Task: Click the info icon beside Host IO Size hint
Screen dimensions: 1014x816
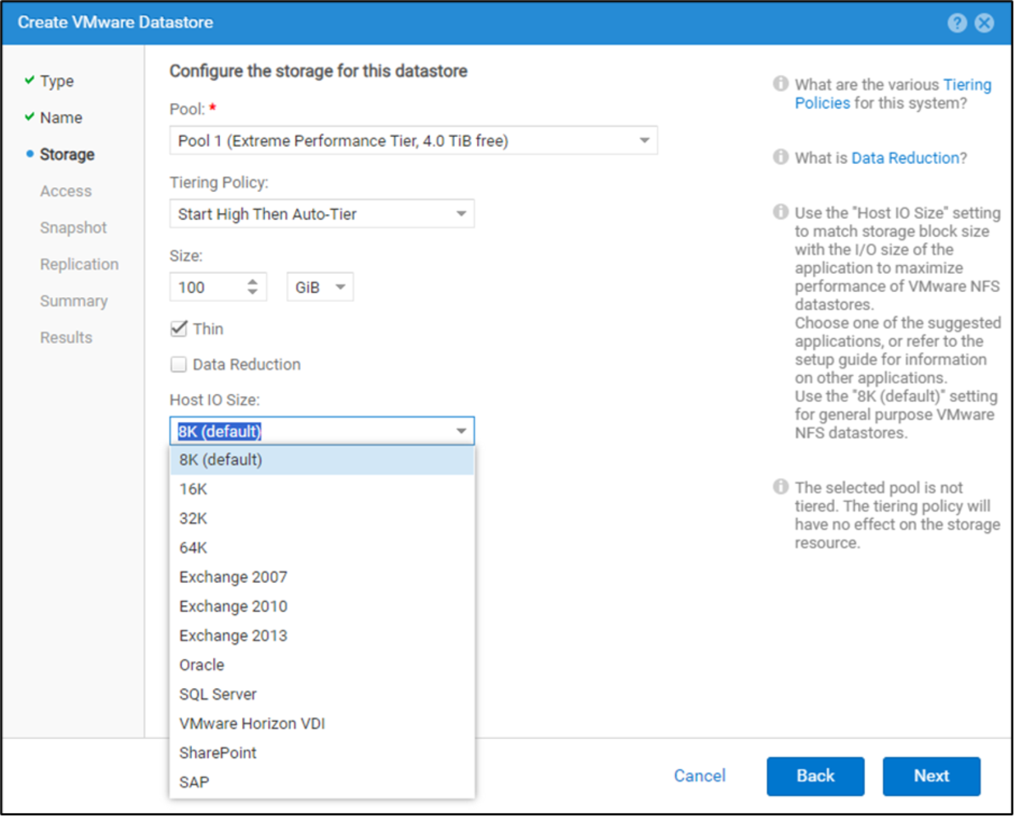Action: click(780, 212)
